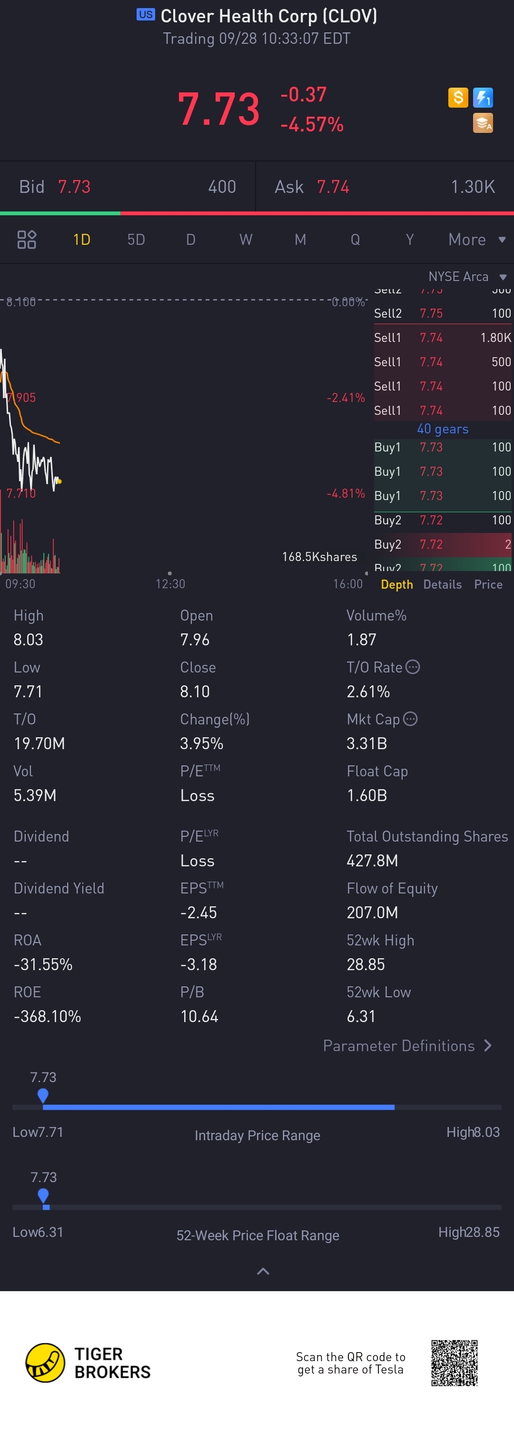
Task: Tap the Bid 7.73 quote
Action: [x=128, y=187]
